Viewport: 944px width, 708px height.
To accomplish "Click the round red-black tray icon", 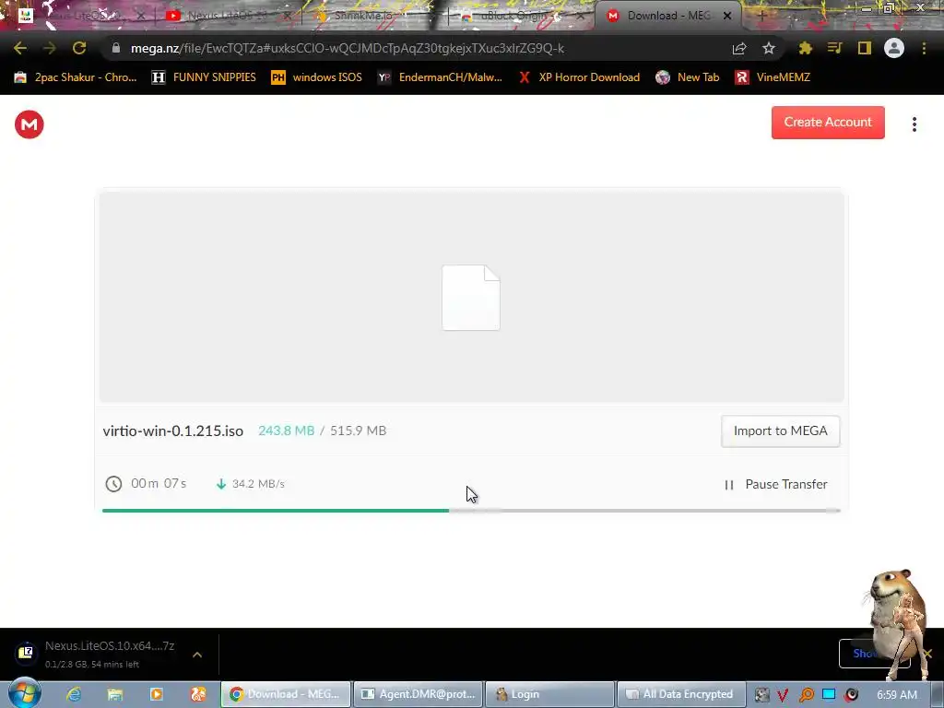I will click(851, 695).
